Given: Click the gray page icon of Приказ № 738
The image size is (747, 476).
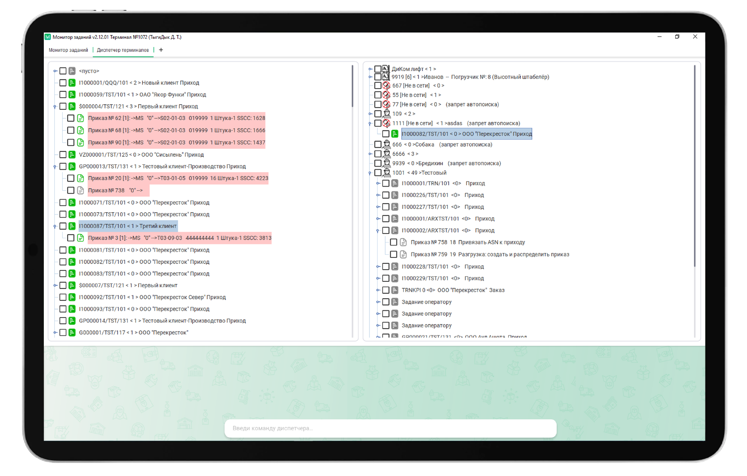Looking at the screenshot, I should tap(80, 190).
